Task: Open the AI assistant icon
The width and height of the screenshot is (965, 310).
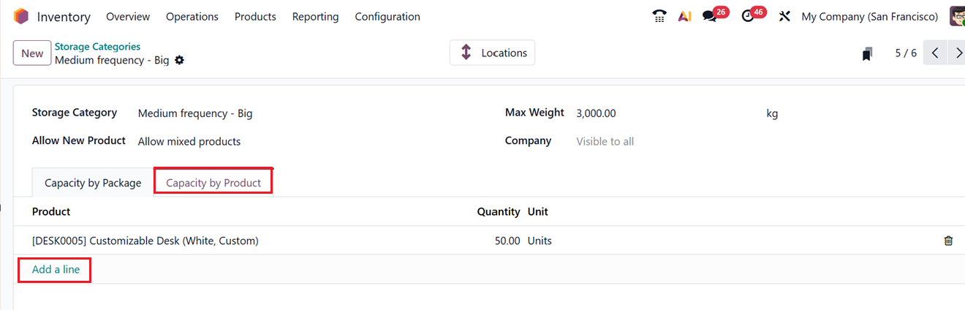Action: 684,16
